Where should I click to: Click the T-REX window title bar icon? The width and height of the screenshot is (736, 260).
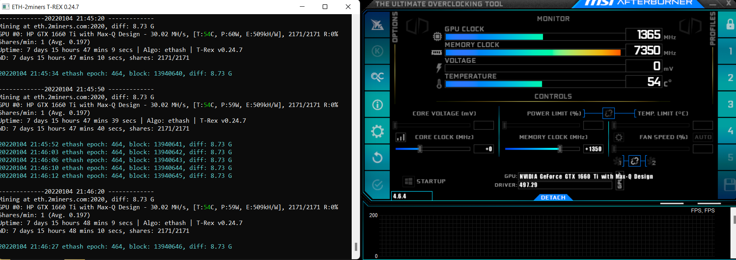tap(6, 7)
